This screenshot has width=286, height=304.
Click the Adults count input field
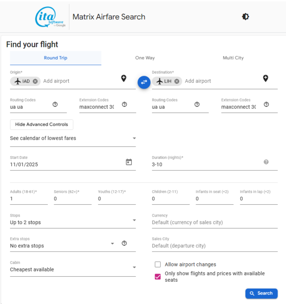tap(29, 199)
